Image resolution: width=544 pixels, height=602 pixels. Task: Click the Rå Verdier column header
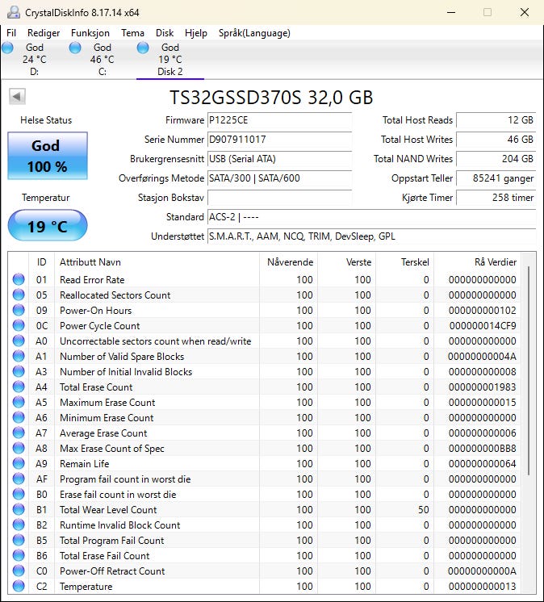[494, 262]
